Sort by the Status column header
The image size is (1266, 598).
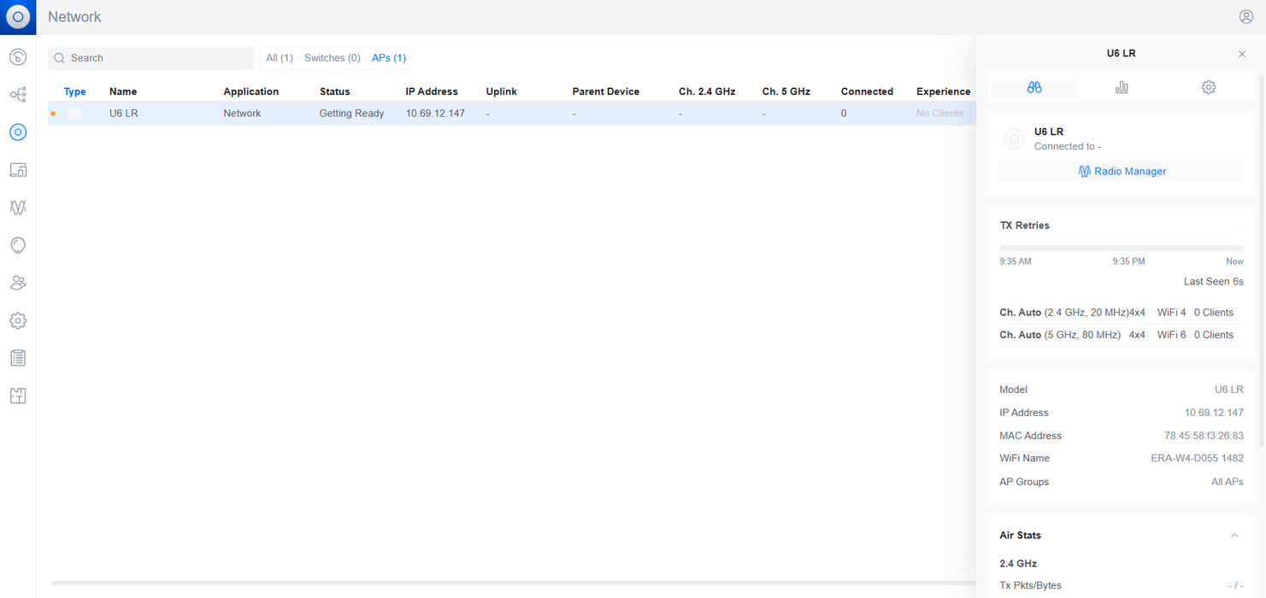point(335,91)
